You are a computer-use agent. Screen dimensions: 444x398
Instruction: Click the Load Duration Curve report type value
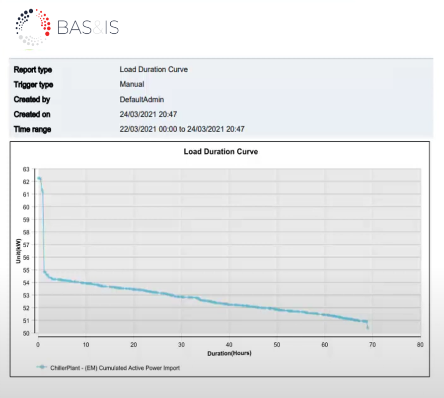click(153, 70)
